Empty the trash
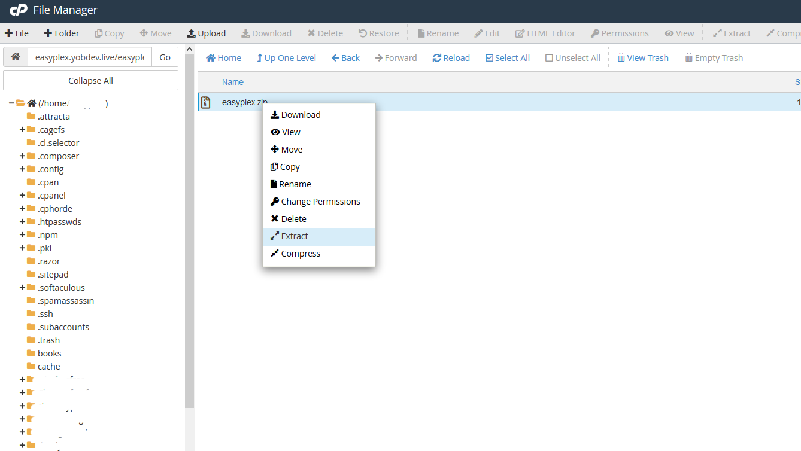The height and width of the screenshot is (451, 801). 714,57
